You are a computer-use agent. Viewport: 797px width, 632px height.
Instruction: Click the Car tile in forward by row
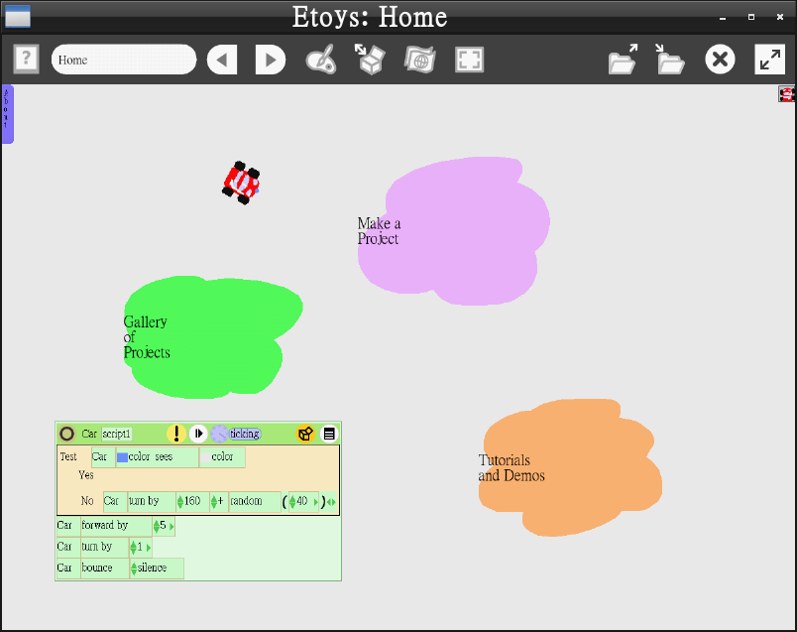[68, 526]
